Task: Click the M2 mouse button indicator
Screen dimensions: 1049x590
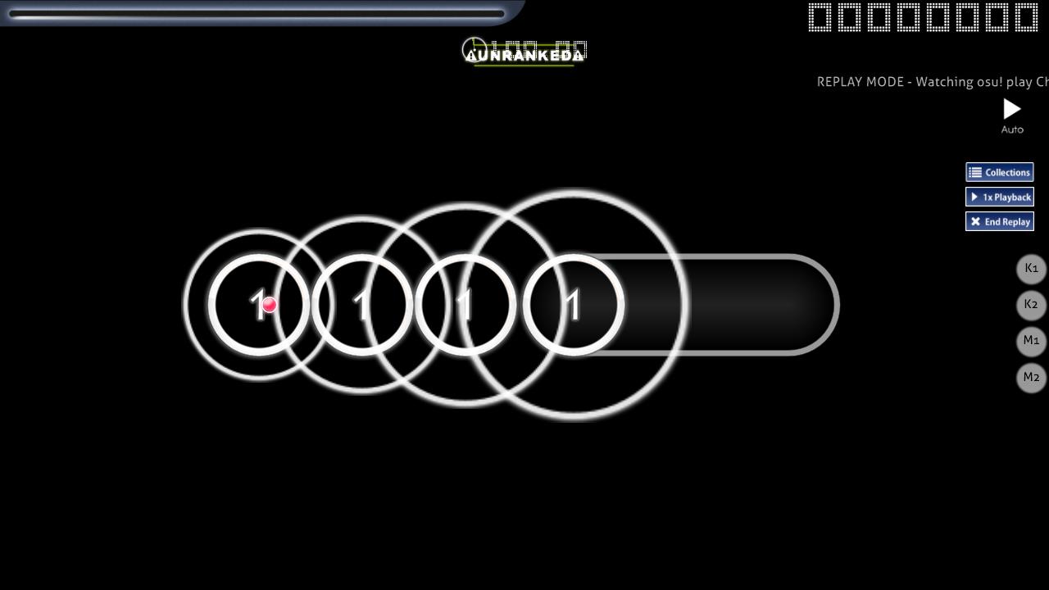Action: coord(1031,377)
